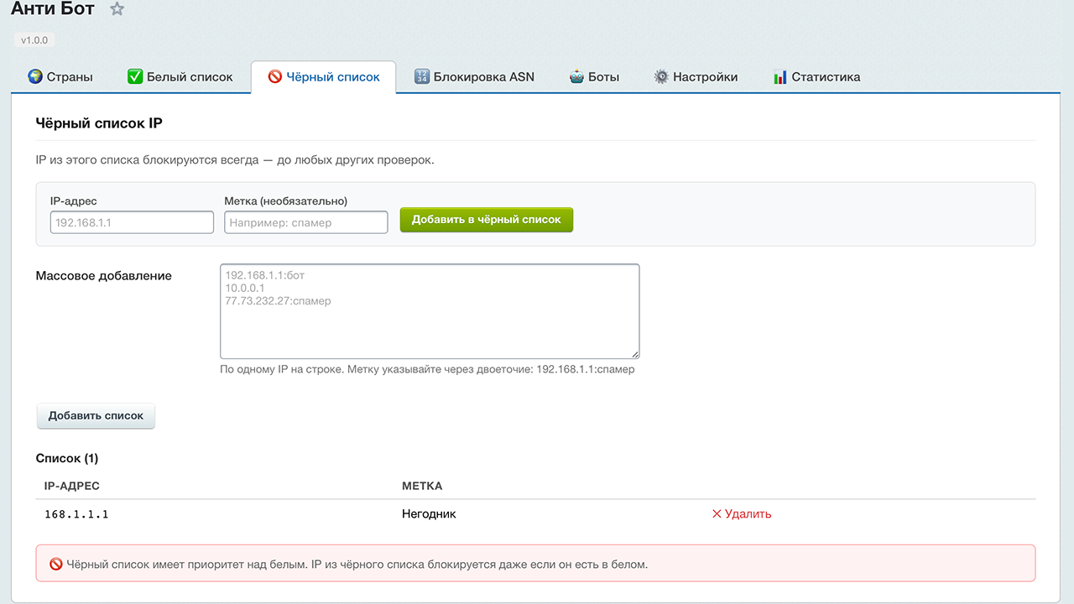
Task: Click the IP 168.1.1.1 cell
Action: pyautogui.click(x=76, y=514)
